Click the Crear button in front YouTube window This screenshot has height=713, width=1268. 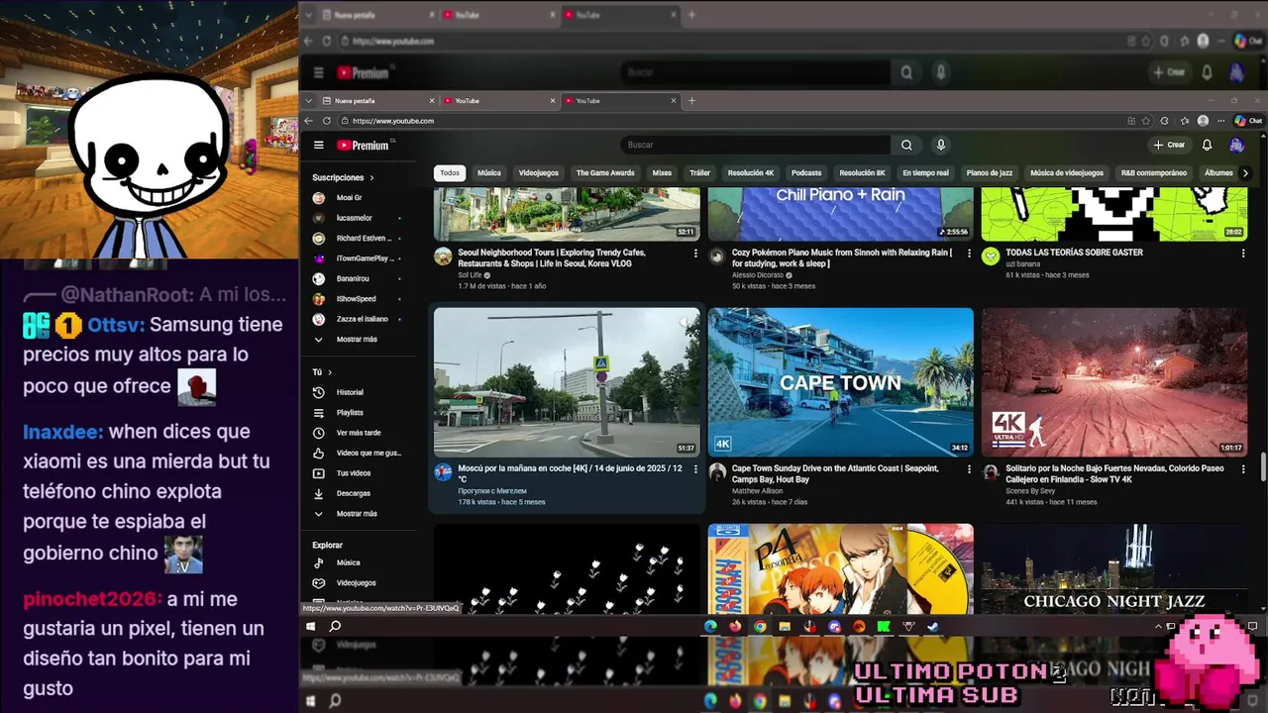point(1170,145)
